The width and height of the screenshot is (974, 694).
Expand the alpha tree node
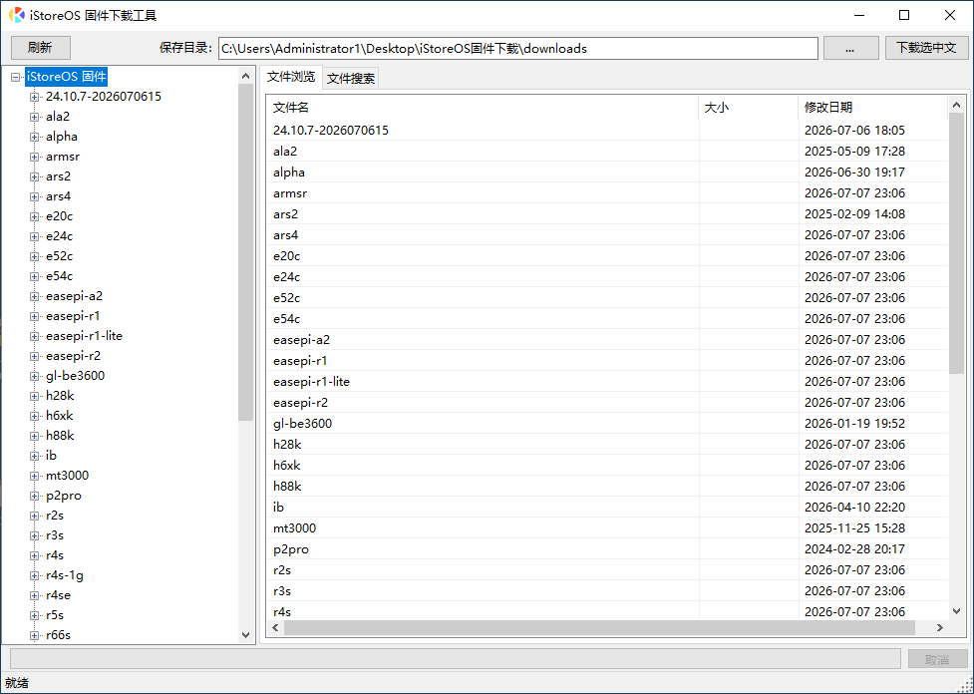35,137
